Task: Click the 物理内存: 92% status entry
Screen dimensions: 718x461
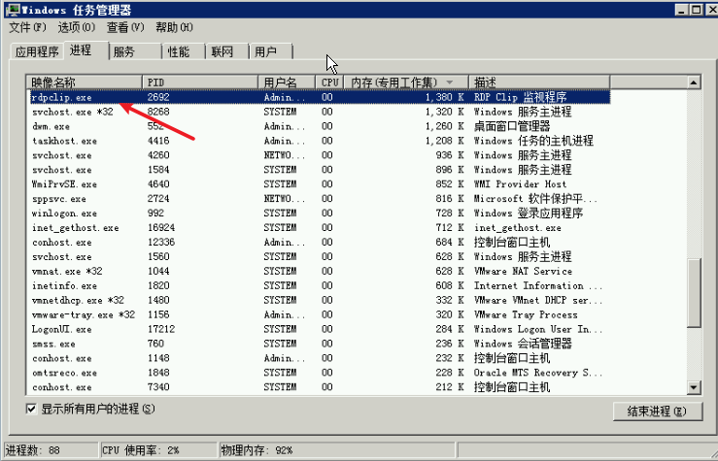Action: click(x=337, y=450)
